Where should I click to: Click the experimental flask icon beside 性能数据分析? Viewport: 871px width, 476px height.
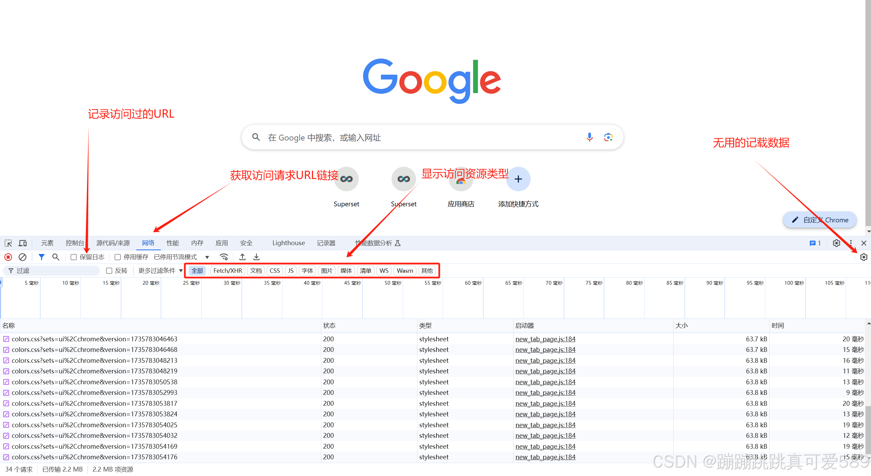pyautogui.click(x=398, y=243)
